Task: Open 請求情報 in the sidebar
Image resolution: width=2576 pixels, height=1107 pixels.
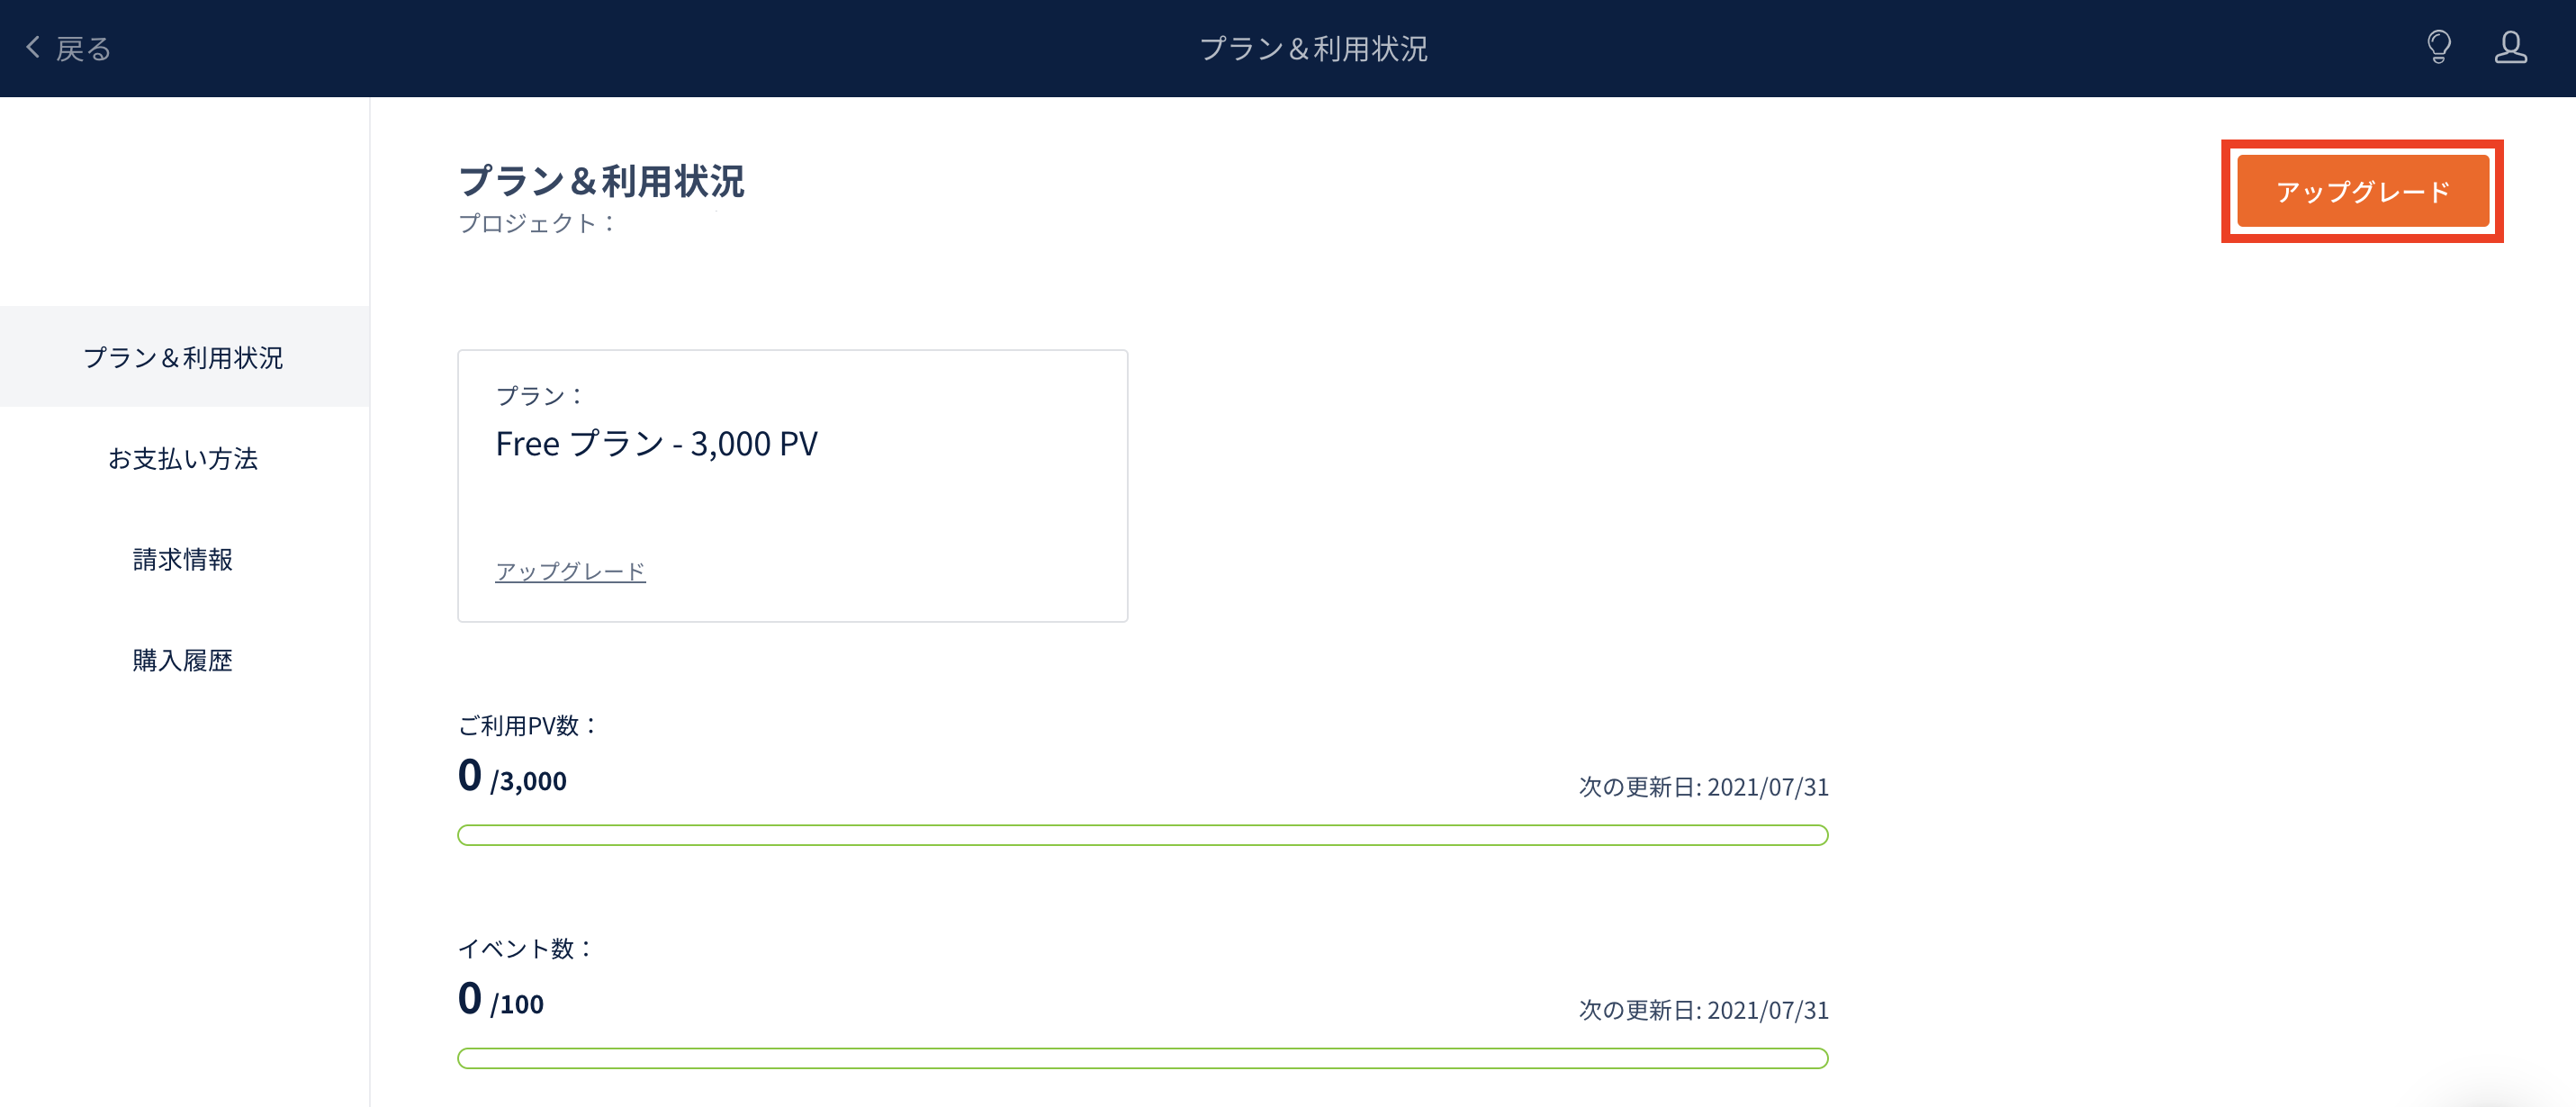Action: coord(184,559)
